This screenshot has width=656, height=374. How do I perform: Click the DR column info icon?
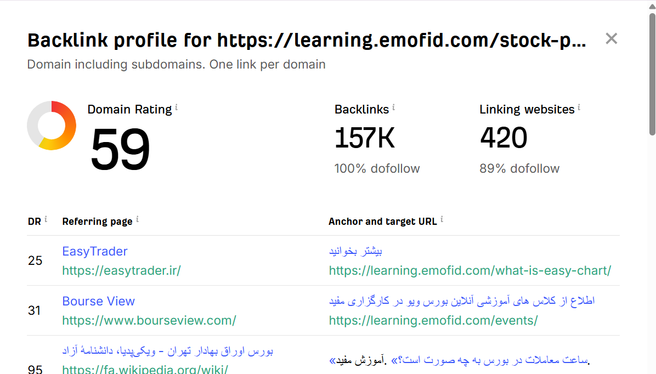[46, 219]
